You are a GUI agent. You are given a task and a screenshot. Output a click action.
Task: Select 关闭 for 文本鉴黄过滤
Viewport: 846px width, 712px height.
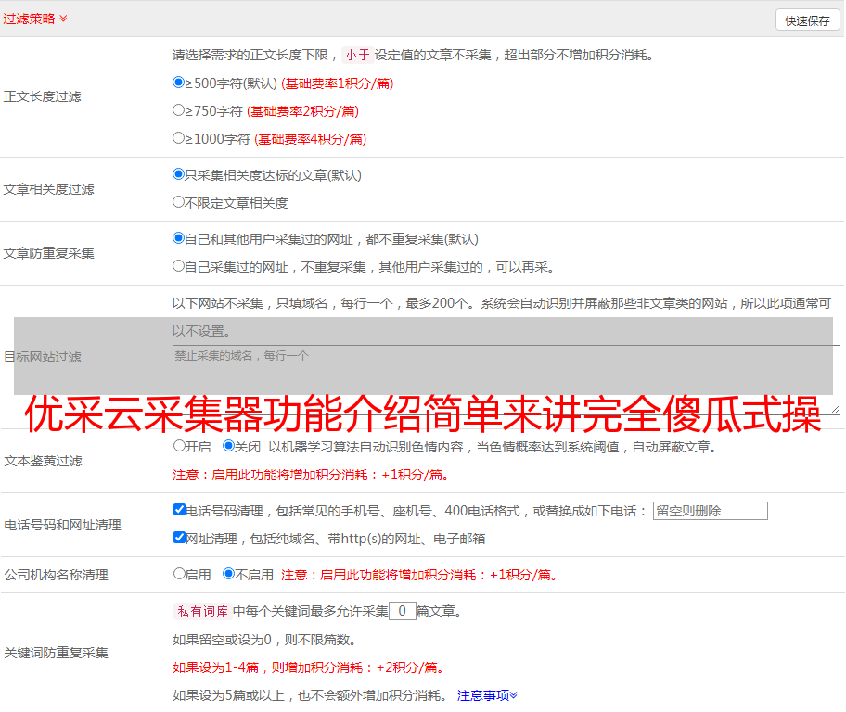(229, 446)
